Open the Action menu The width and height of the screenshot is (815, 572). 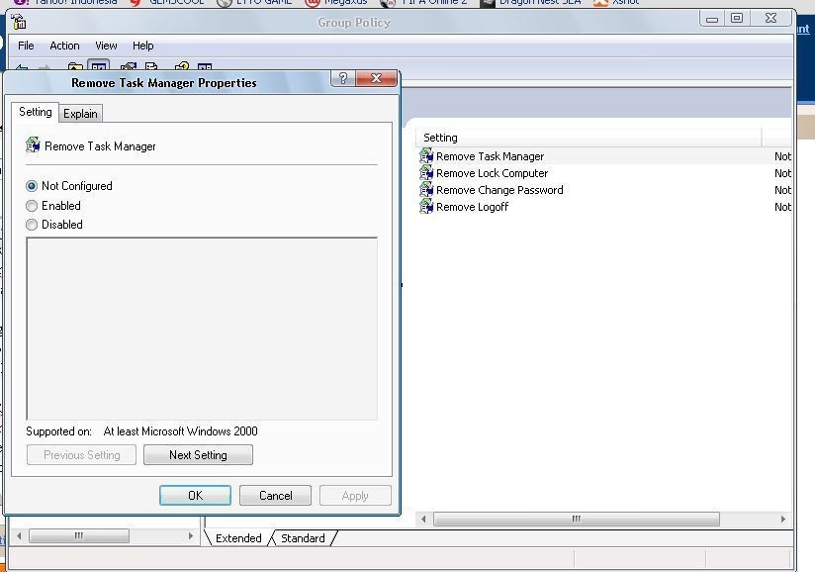64,46
